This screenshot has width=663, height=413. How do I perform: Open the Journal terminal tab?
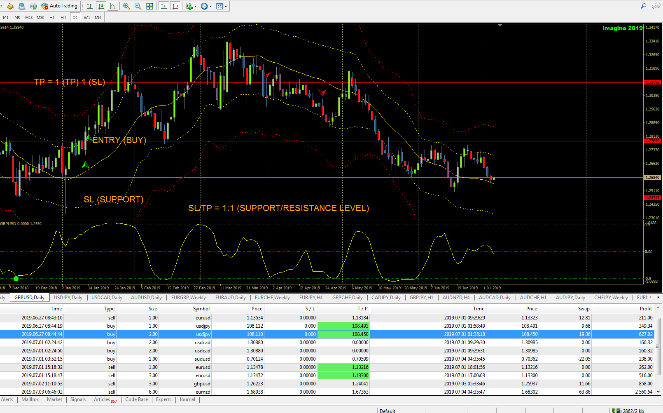point(187,399)
